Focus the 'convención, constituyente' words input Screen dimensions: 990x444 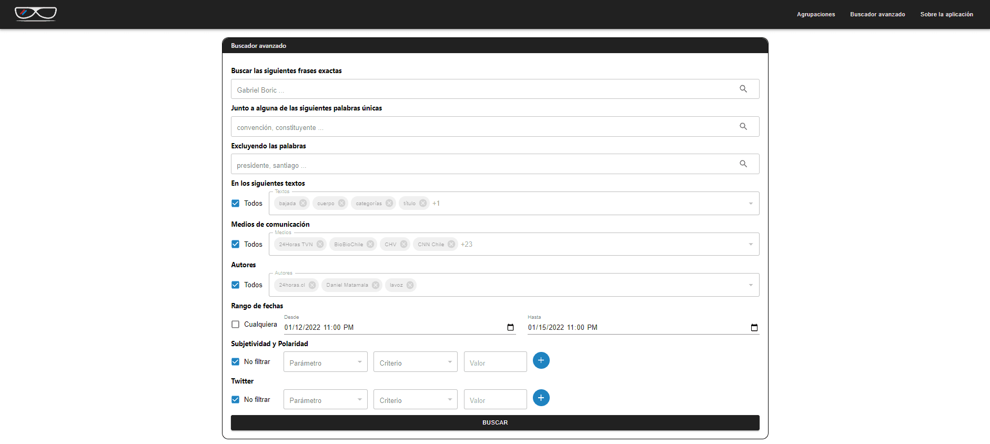[x=484, y=127]
